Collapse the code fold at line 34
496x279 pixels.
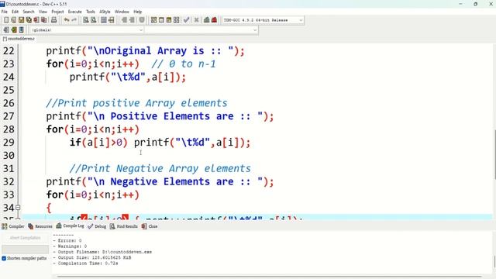[x=18, y=208]
